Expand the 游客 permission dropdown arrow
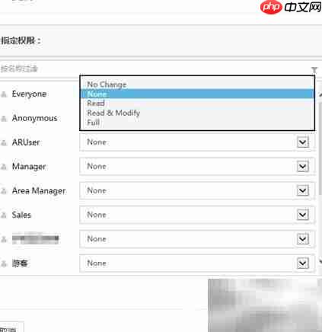322x332 pixels. (303, 263)
